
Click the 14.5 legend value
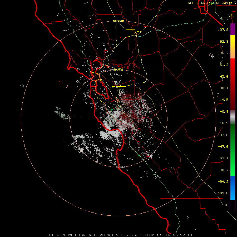(224, 100)
